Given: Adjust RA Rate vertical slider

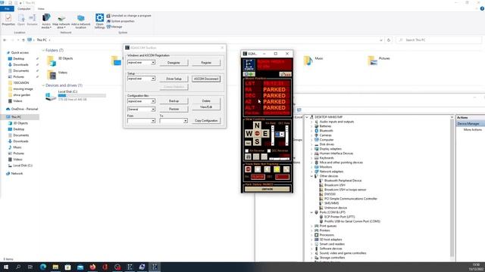Looking at the screenshot, I should 273,135.
